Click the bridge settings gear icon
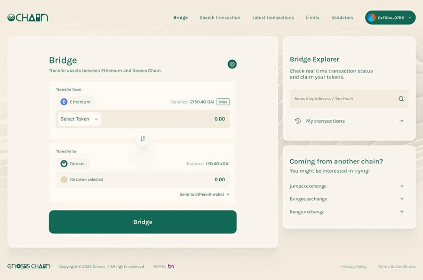 232,64
